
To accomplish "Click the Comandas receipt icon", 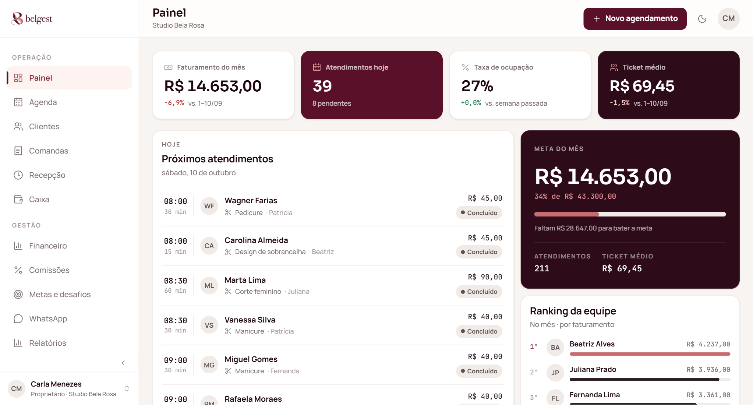I will 18,151.
